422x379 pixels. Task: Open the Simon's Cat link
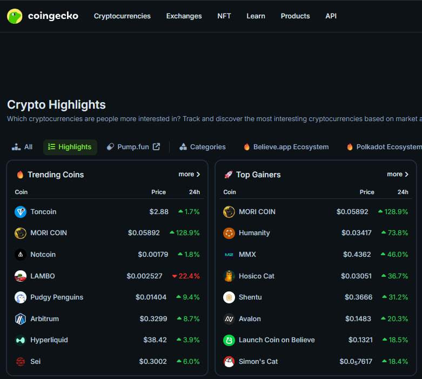(x=258, y=362)
